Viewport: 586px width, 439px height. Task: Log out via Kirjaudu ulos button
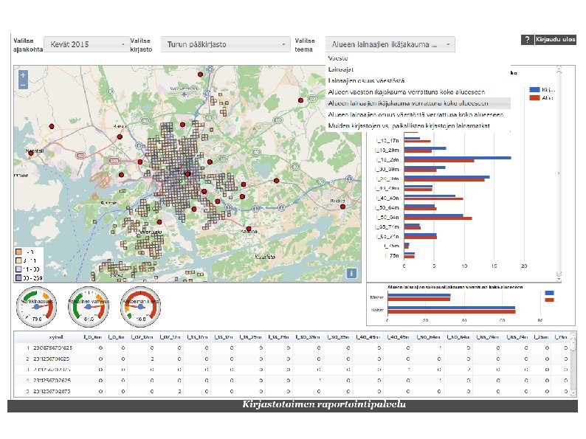coord(555,40)
